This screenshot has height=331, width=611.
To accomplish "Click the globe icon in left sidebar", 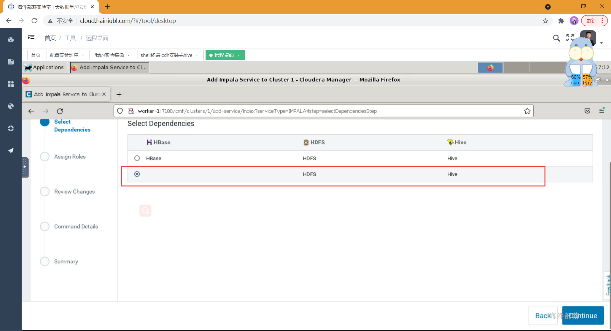I will 11,106.
